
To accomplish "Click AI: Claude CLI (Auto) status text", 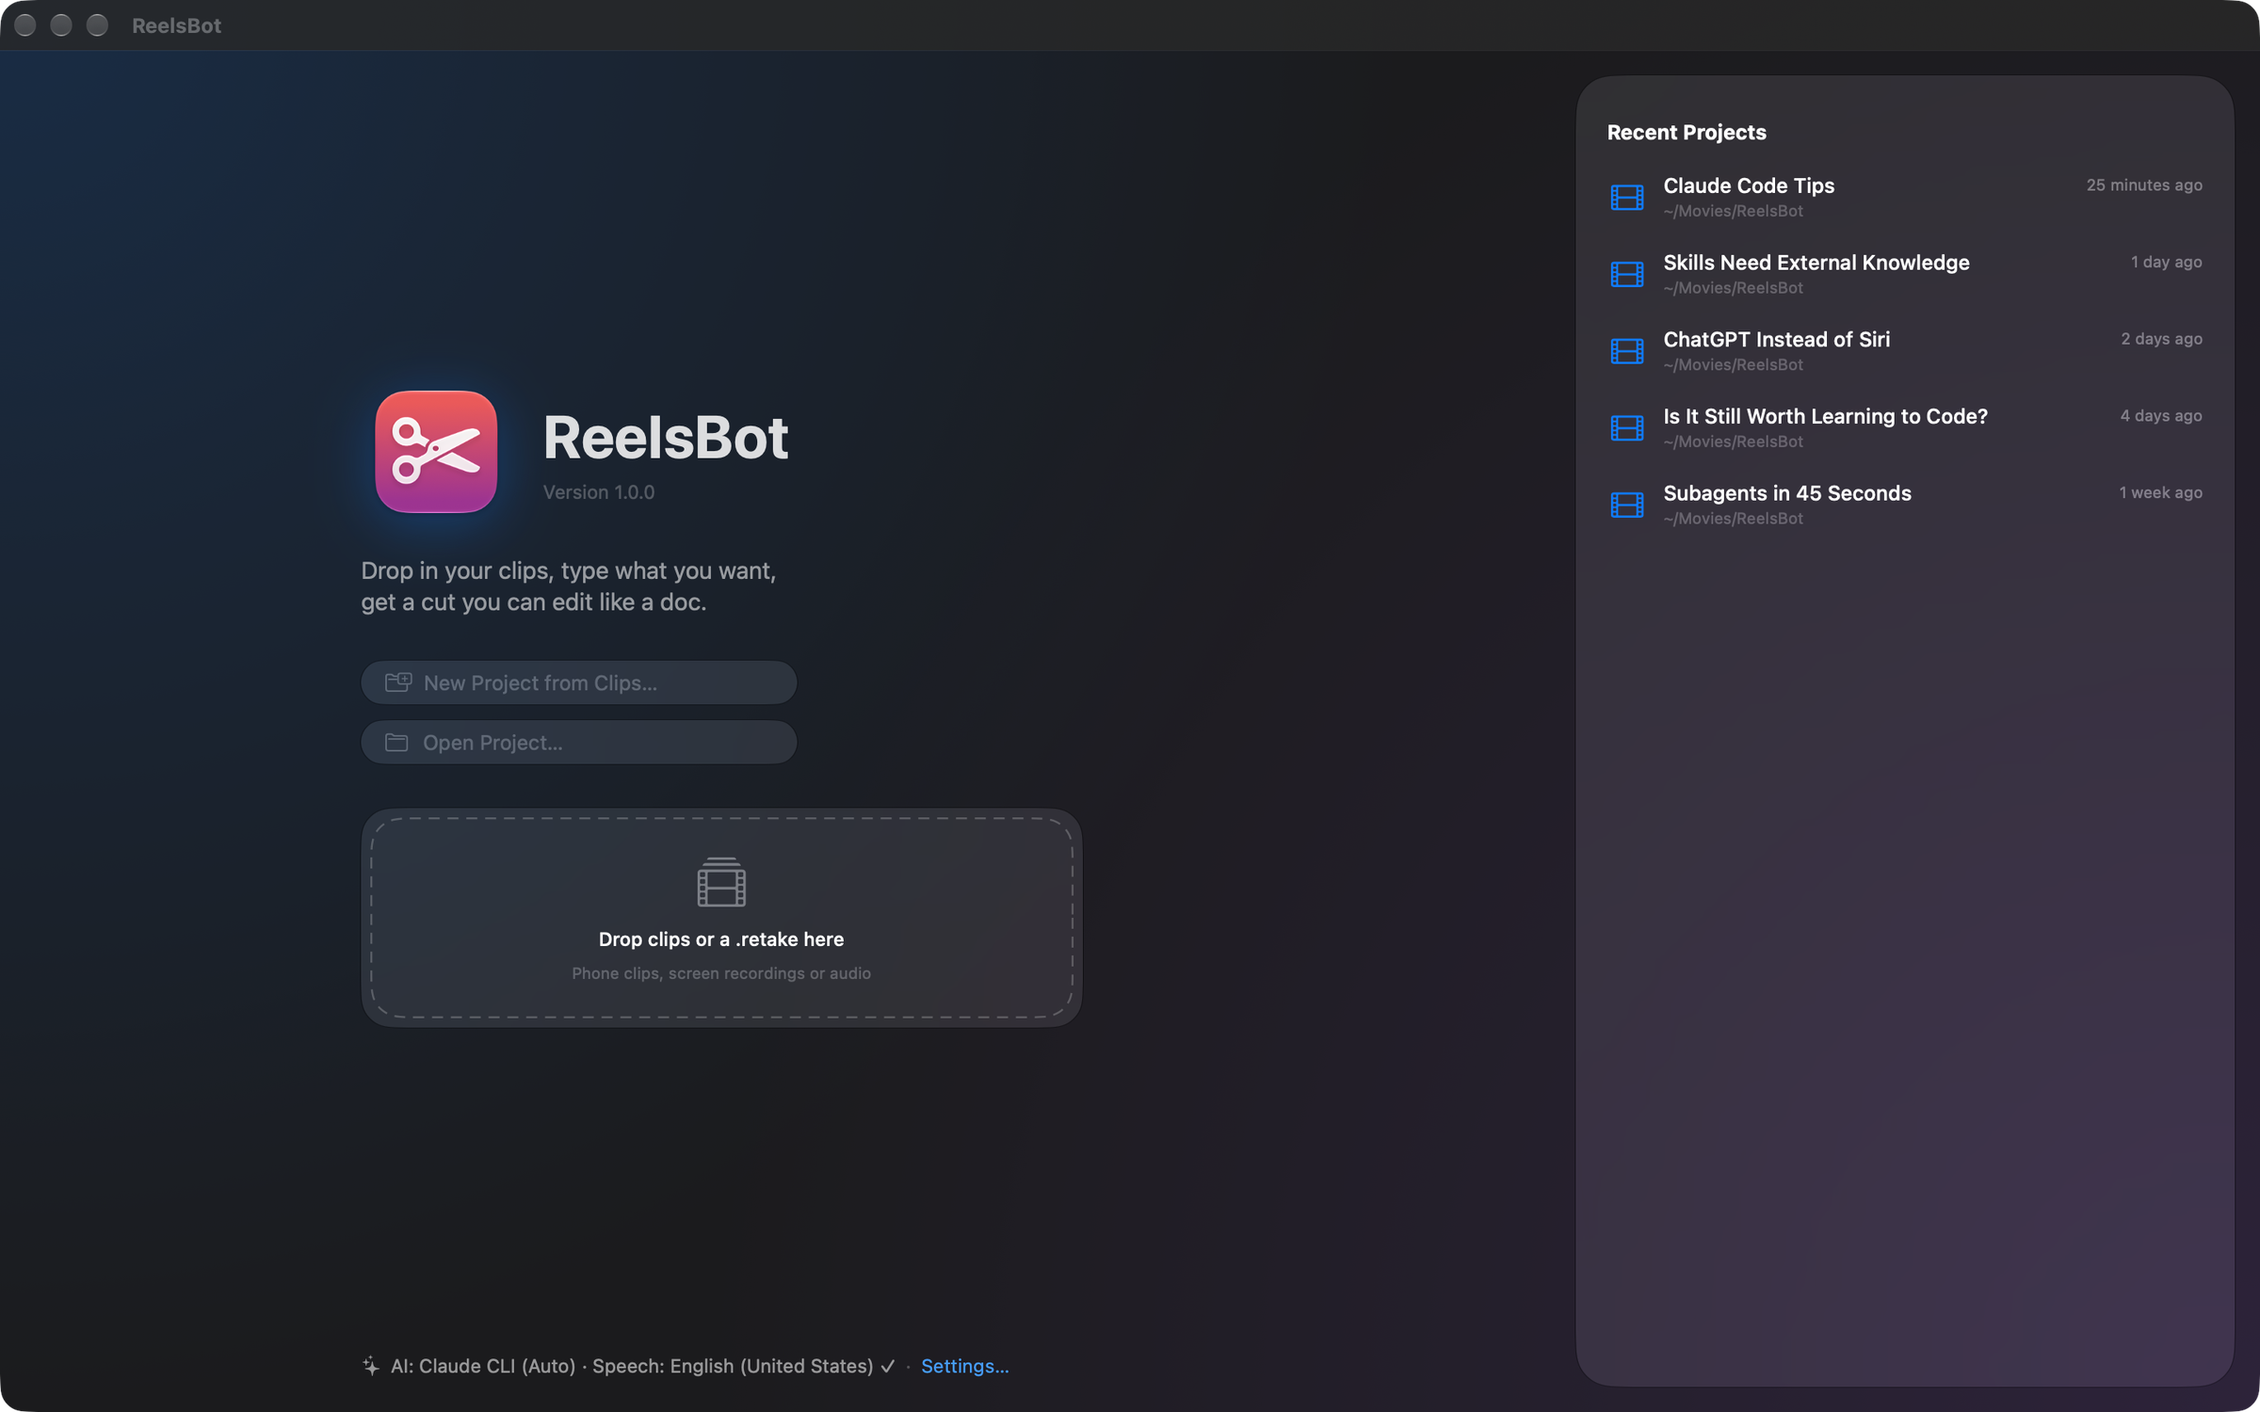I will pyautogui.click(x=483, y=1366).
